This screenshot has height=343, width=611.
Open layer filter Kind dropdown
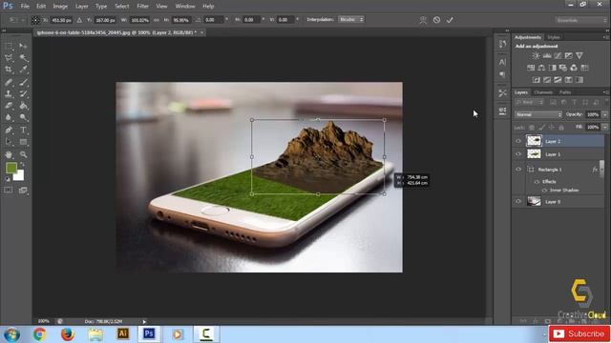(x=530, y=102)
